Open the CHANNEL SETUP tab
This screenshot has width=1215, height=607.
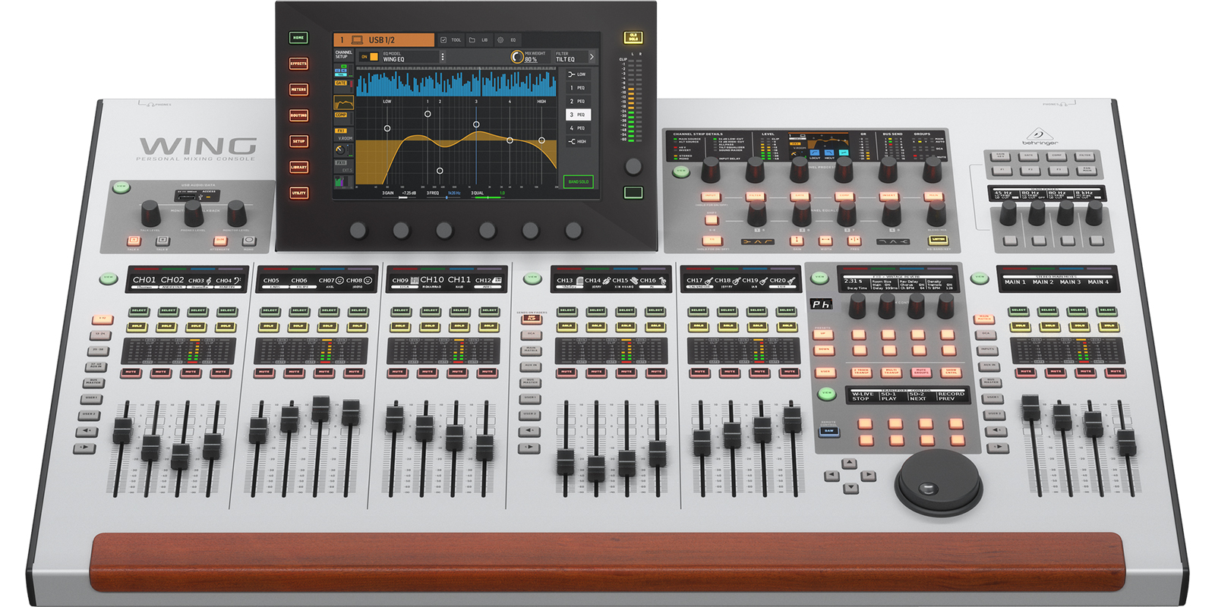click(x=343, y=55)
